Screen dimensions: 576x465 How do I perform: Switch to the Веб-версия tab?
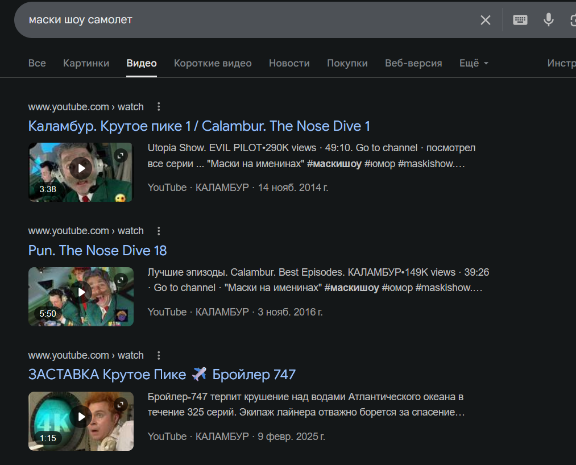[413, 63]
